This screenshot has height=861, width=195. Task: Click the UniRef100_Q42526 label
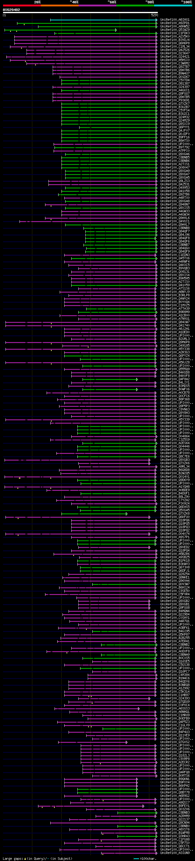(175, 50)
